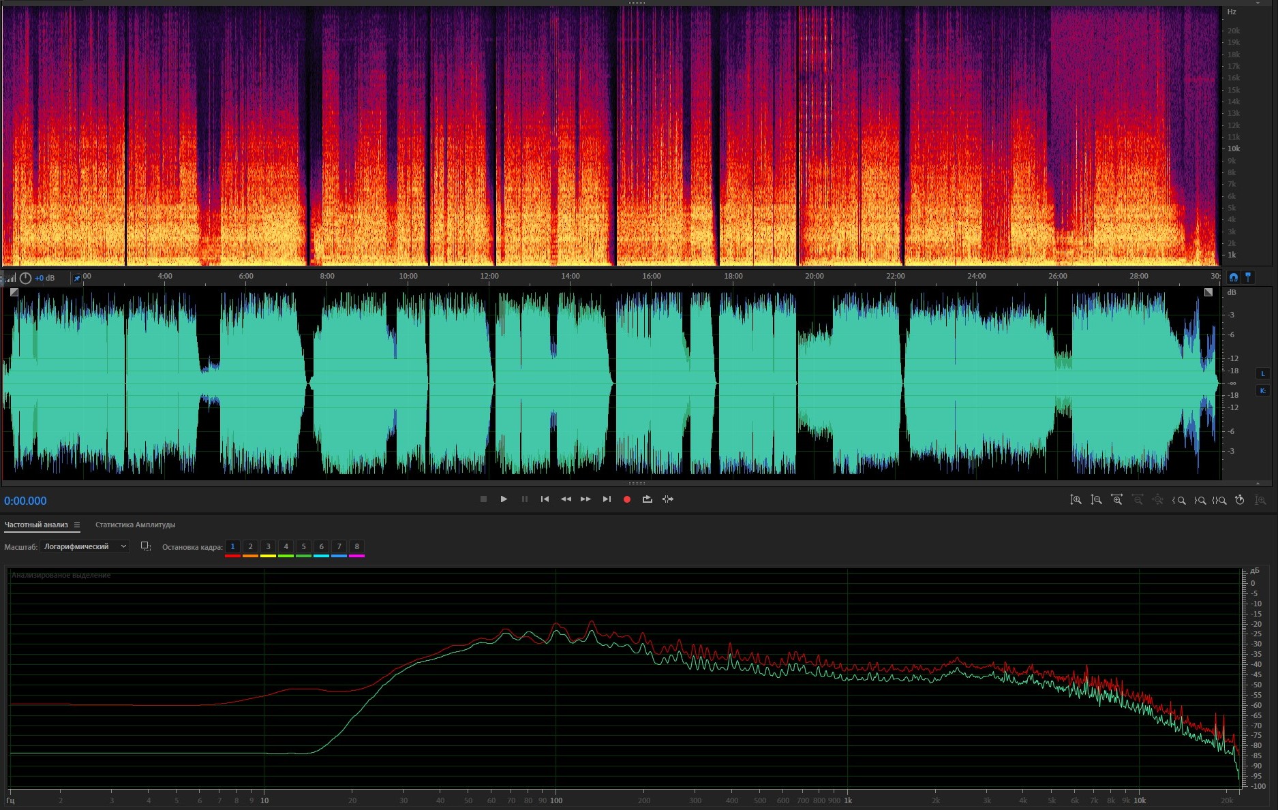Viewport: 1278px width, 810px height.
Task: Click the 10k label on spectral frequency scale
Action: tap(1234, 149)
